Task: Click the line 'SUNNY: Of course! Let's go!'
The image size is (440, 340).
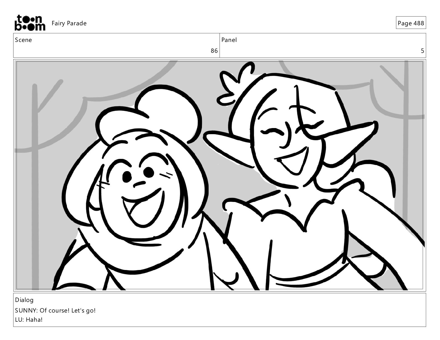Action: pos(55,311)
